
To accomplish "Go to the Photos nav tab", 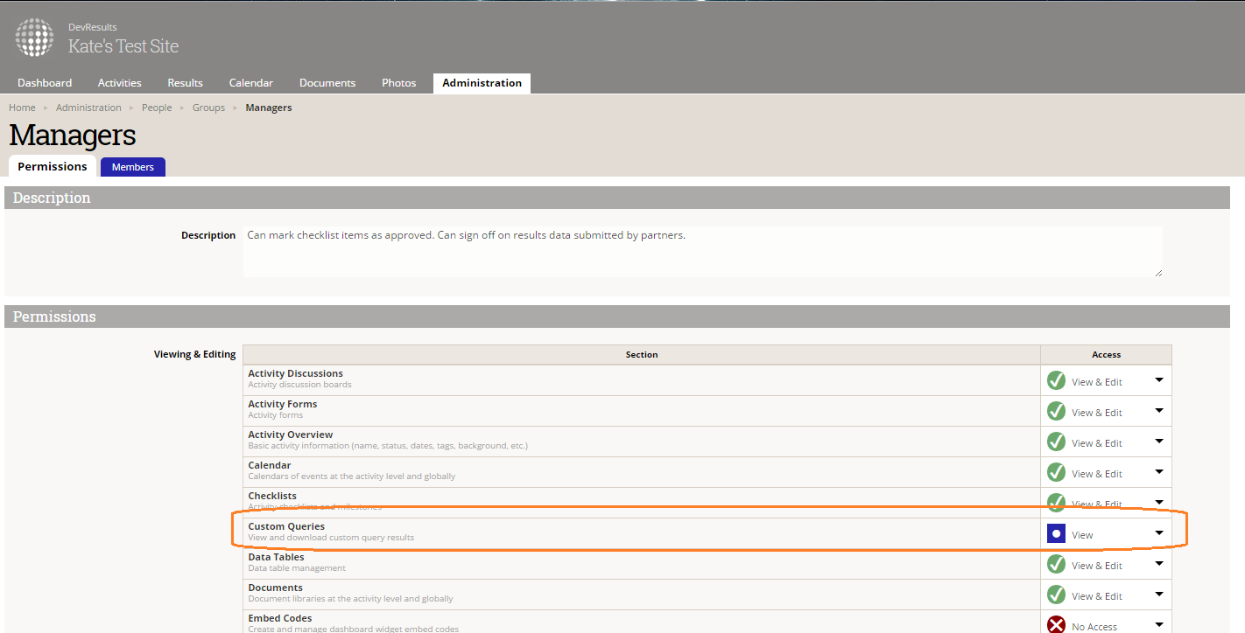I will click(399, 83).
